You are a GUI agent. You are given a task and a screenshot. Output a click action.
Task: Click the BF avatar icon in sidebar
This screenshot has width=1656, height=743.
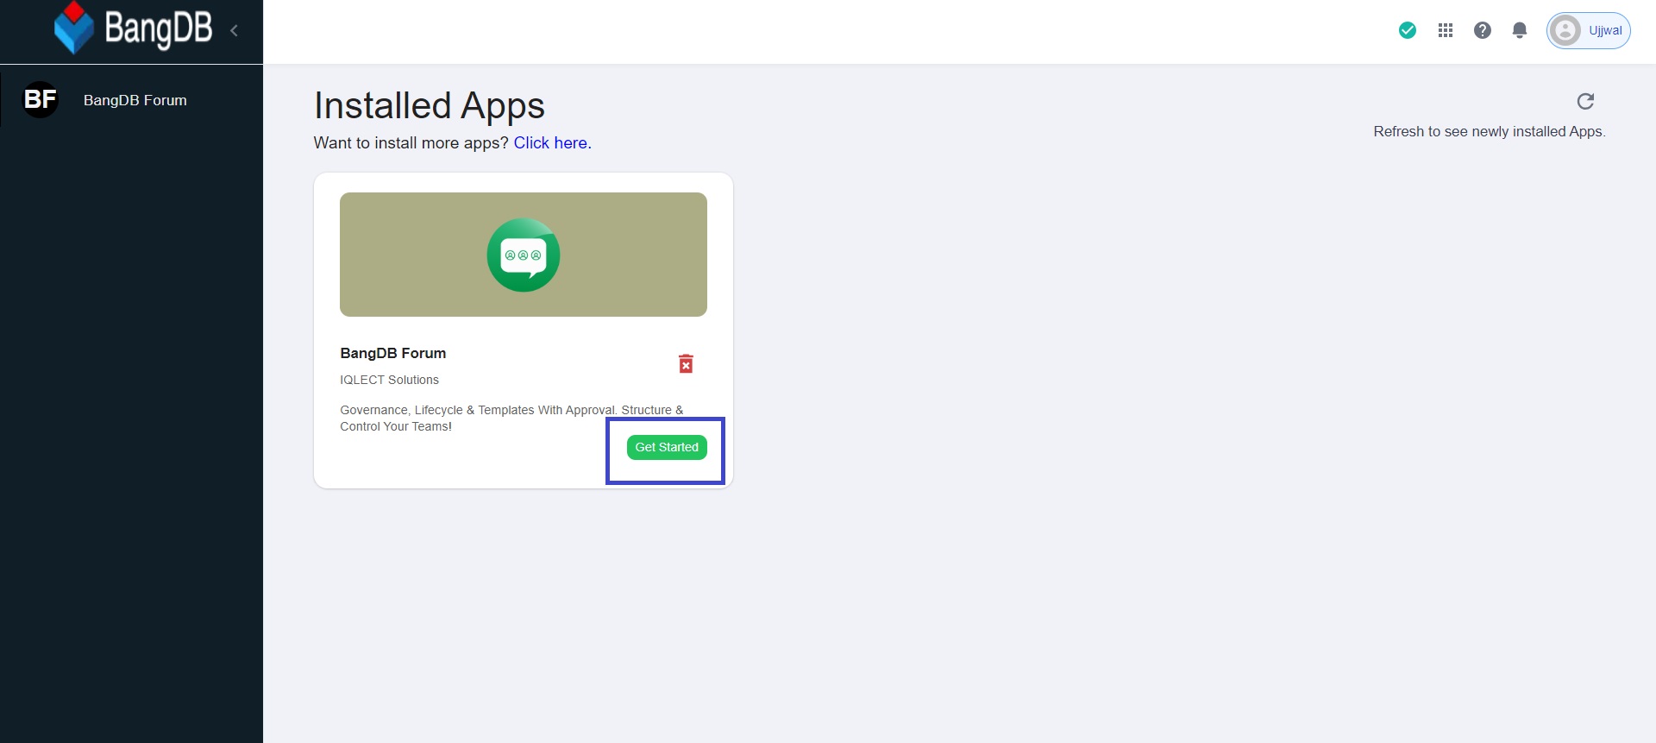click(x=40, y=99)
